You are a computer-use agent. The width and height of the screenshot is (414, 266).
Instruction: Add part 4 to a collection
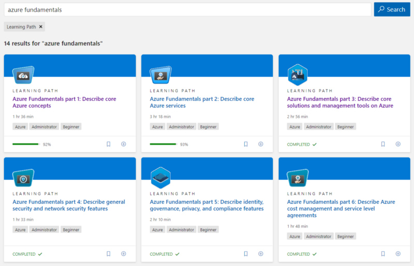pos(124,254)
